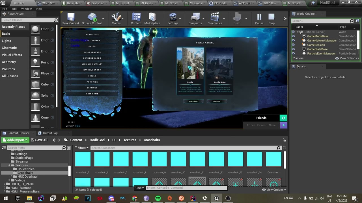Open the Window menu
This screenshot has height=203, width=362.
(27, 9)
